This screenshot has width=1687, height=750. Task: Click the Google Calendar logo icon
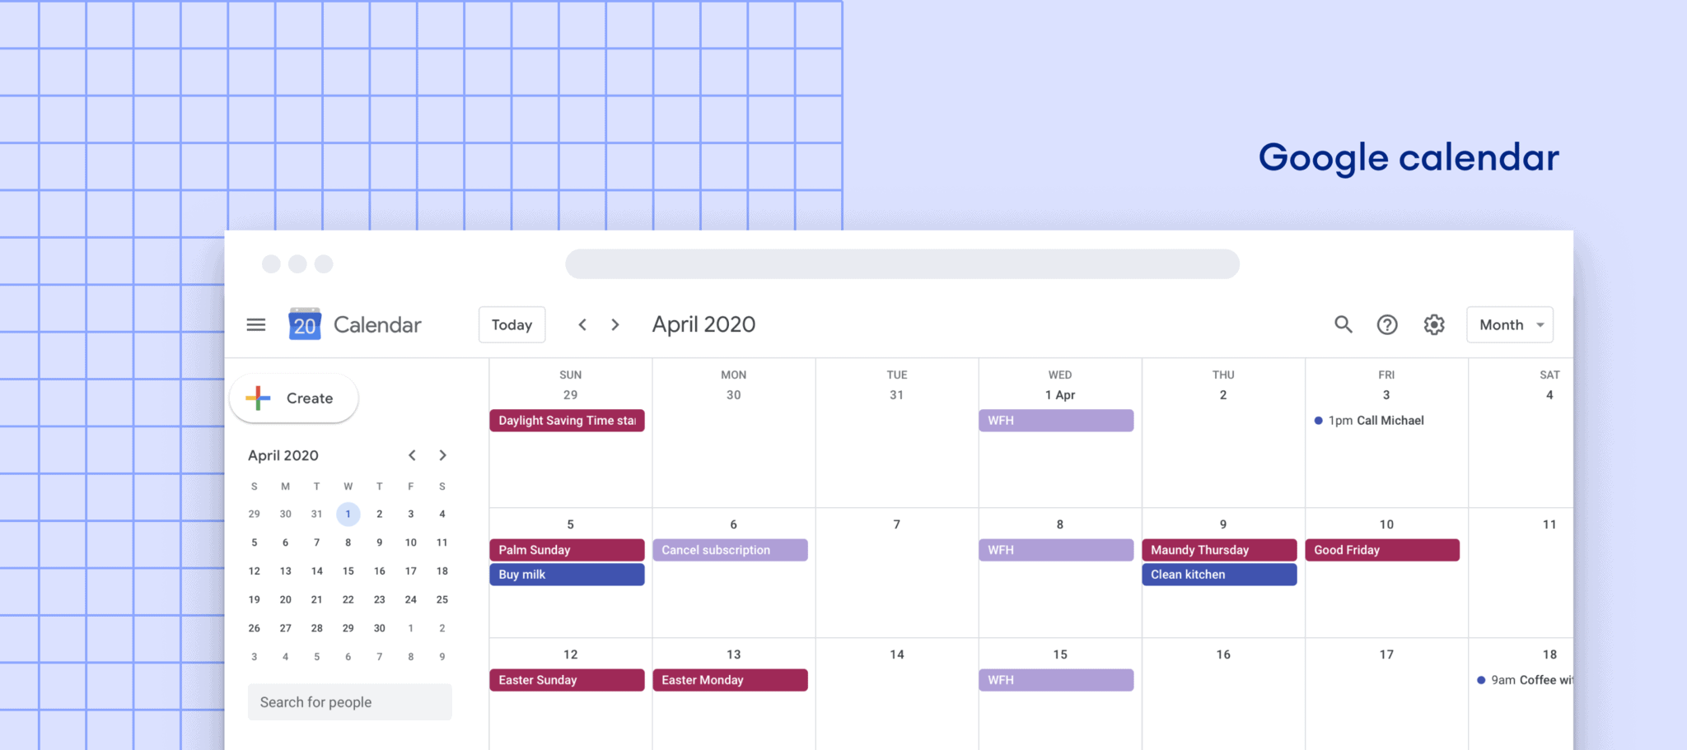tap(304, 324)
